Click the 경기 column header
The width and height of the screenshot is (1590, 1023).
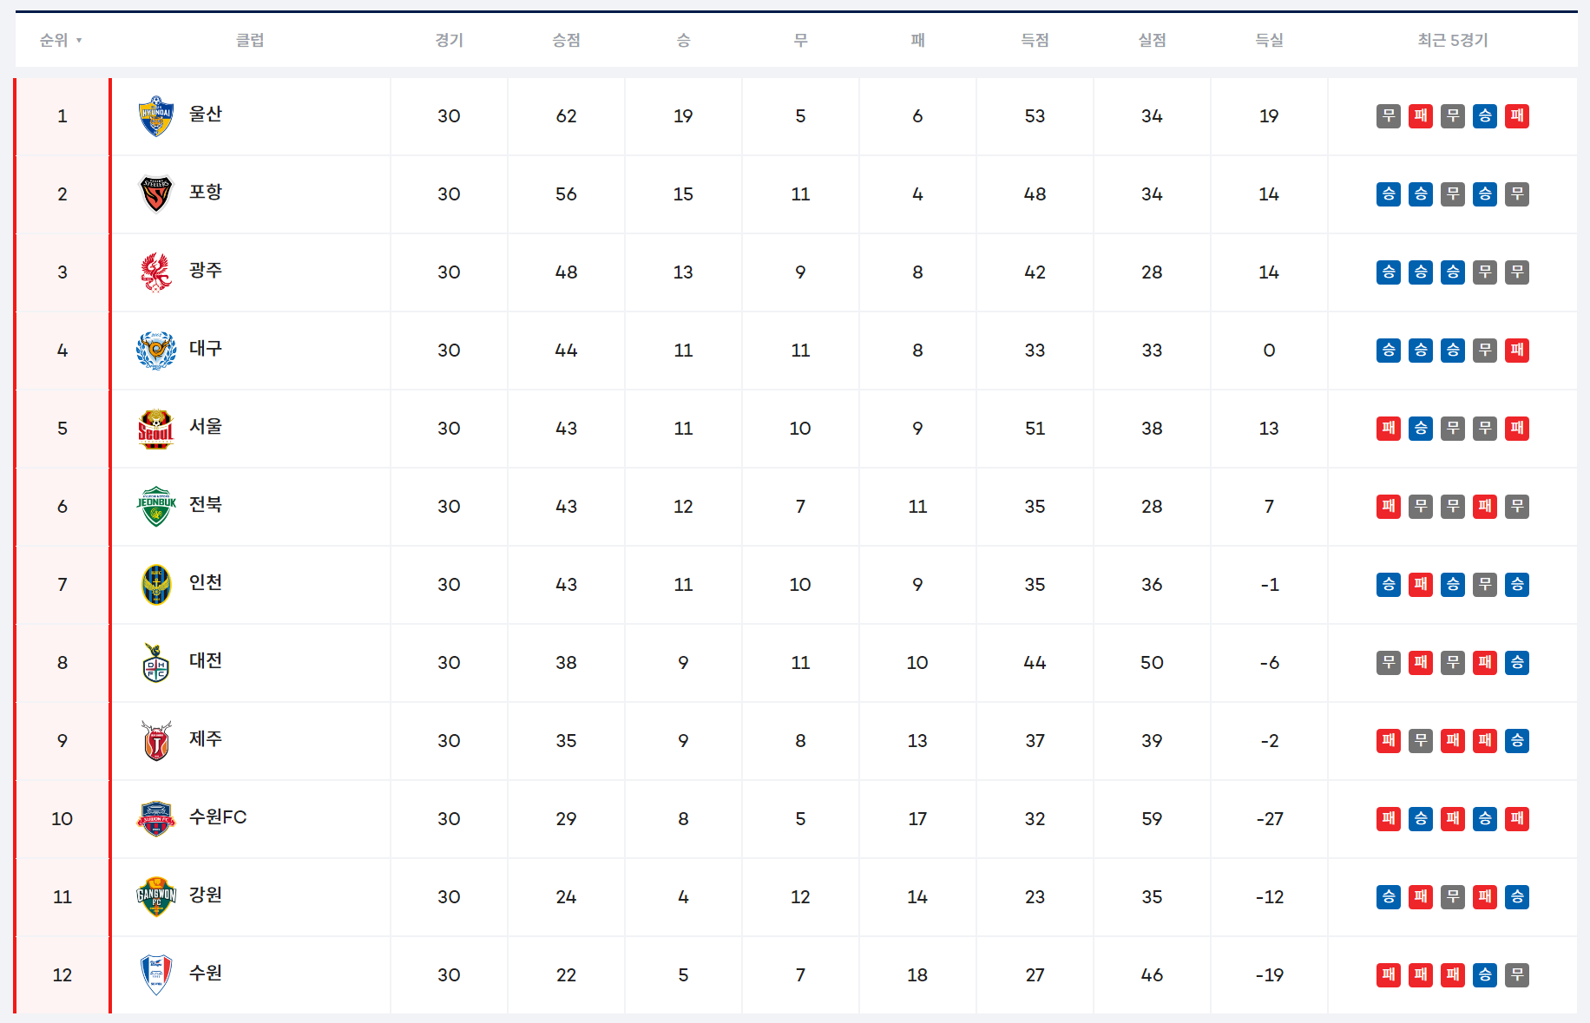[x=449, y=40]
